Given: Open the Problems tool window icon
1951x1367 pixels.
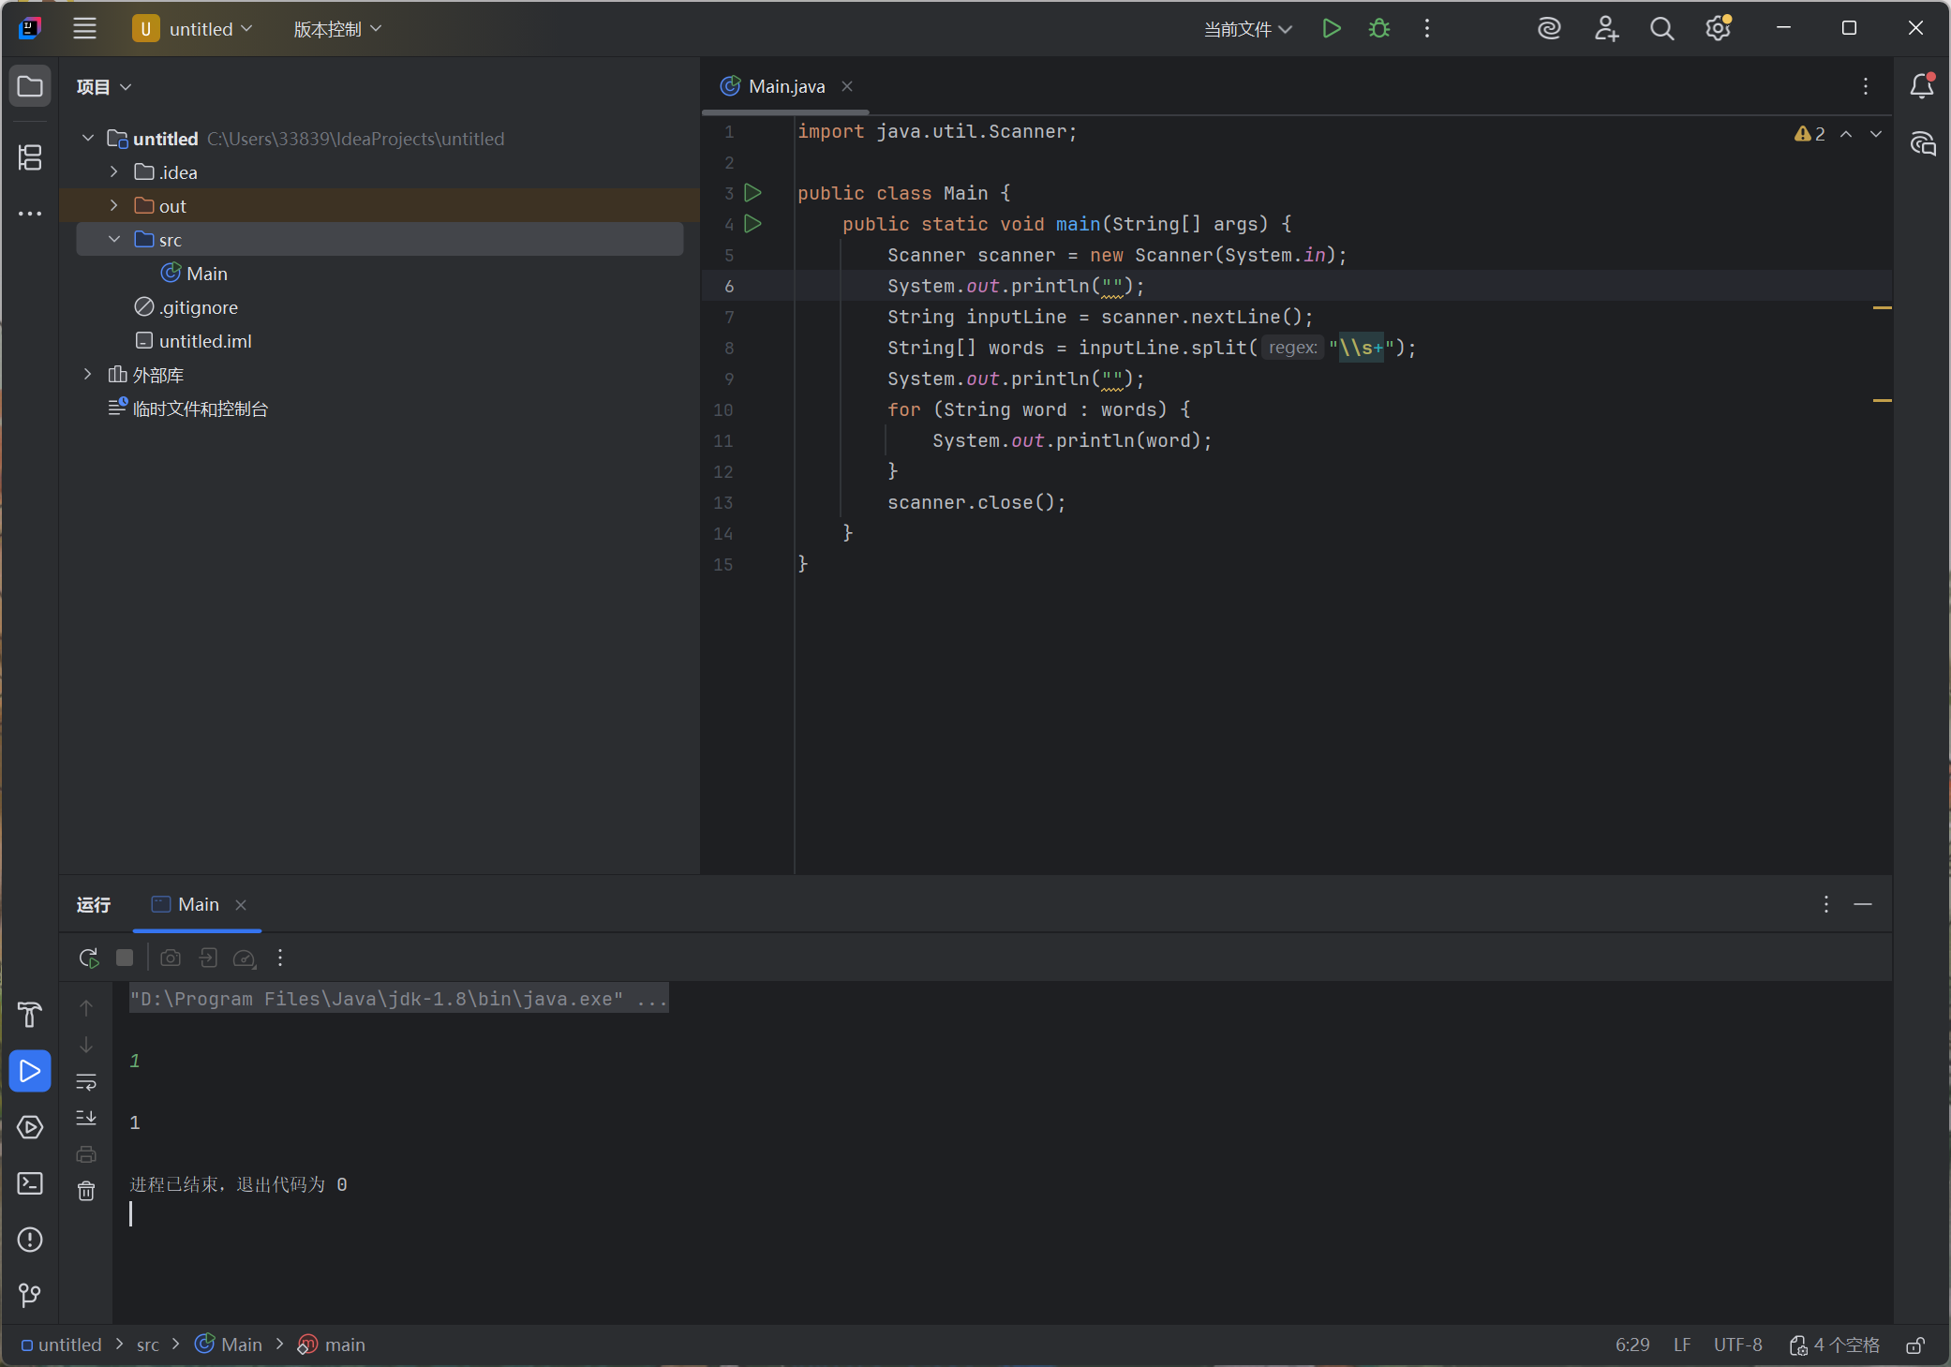Looking at the screenshot, I should tap(30, 1240).
